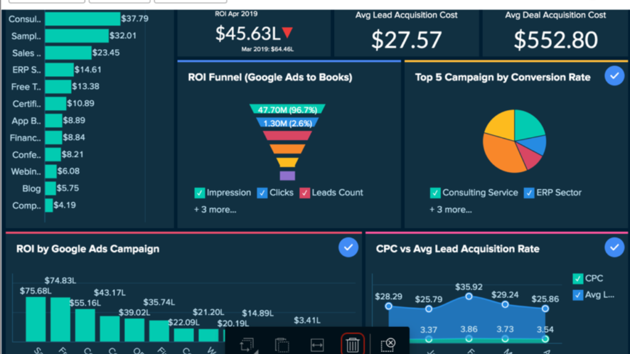Viewport: 630px width, 354px height.
Task: Click the 3.86 data point on lower line
Action: (x=469, y=339)
